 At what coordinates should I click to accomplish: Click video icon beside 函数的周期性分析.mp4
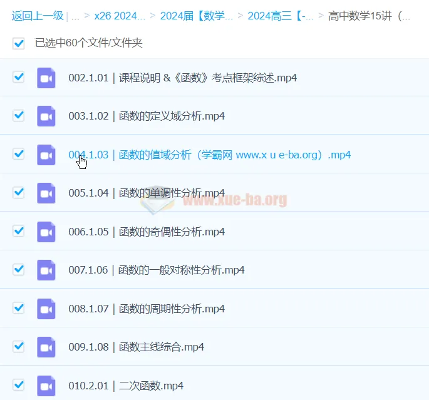[x=46, y=309]
